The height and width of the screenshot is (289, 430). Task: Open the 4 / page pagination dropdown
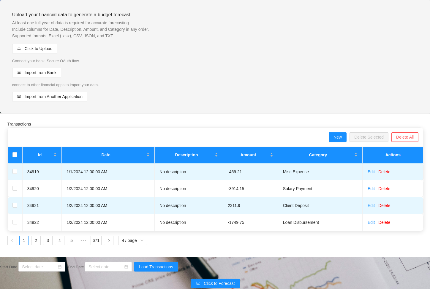(x=132, y=240)
